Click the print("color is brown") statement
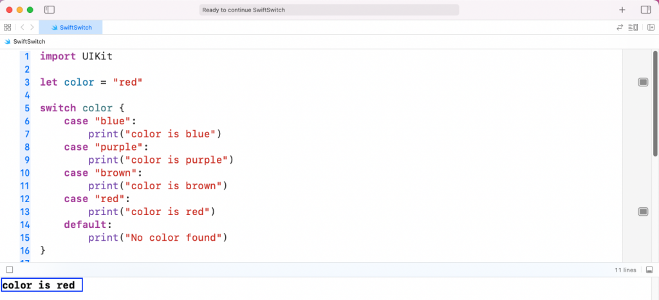The height and width of the screenshot is (300, 659). [x=158, y=185]
